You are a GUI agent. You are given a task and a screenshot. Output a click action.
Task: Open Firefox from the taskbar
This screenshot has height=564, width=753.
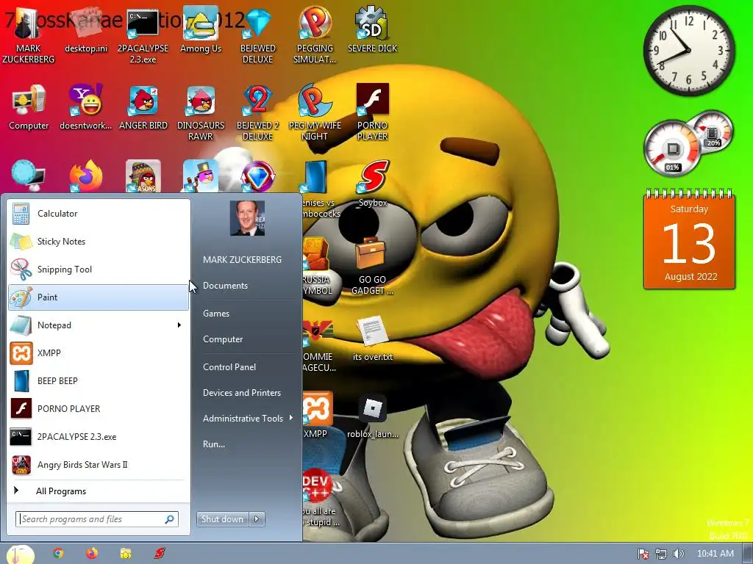(92, 554)
